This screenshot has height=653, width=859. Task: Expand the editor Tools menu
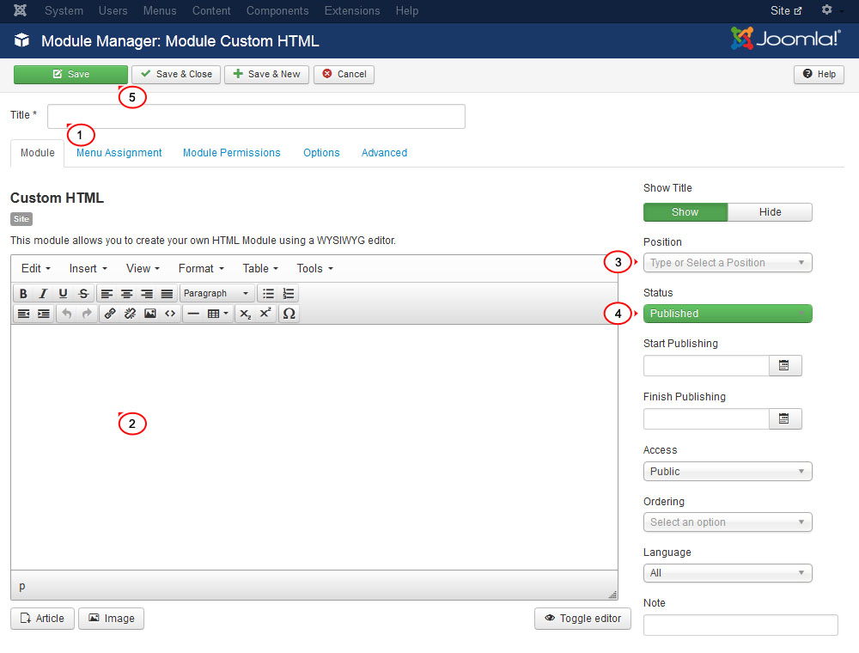click(315, 268)
